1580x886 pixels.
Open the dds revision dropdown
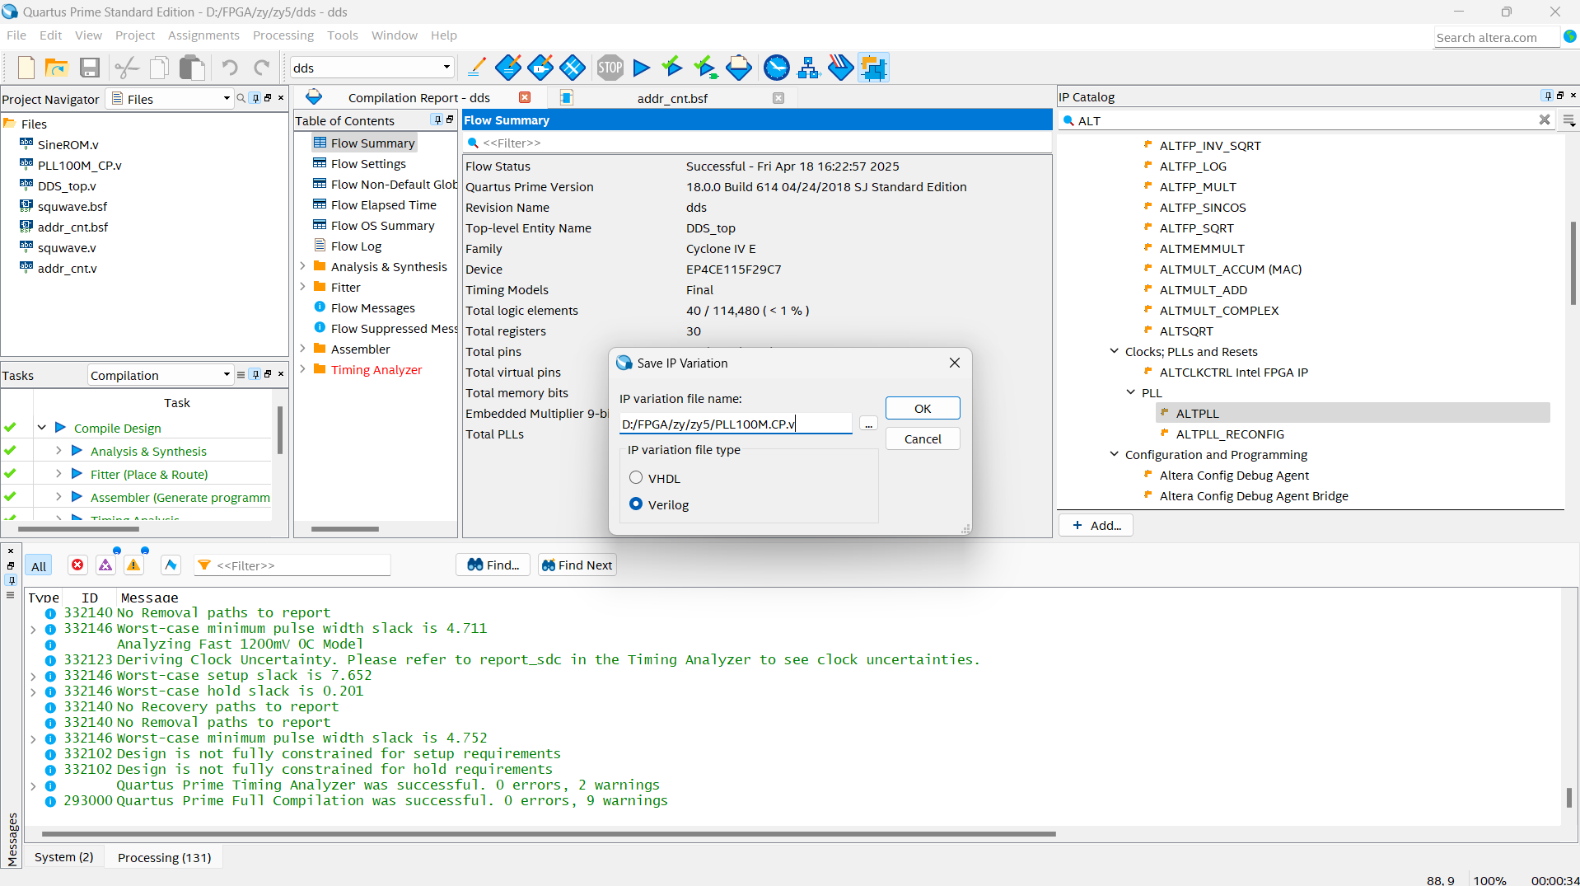coord(372,68)
